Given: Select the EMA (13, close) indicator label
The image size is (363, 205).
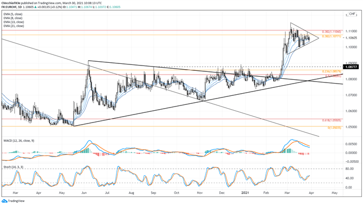Looking at the screenshot, I should [x=14, y=22].
